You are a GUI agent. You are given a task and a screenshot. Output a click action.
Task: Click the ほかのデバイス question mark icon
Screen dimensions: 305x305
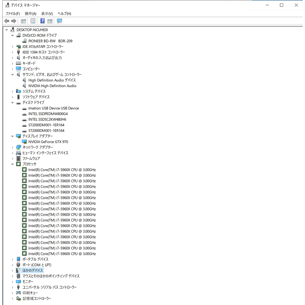[19, 270]
